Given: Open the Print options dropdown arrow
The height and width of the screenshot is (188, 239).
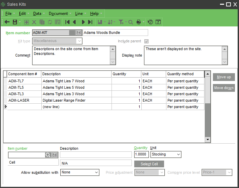Looking at the screenshot, I should pos(144,22).
